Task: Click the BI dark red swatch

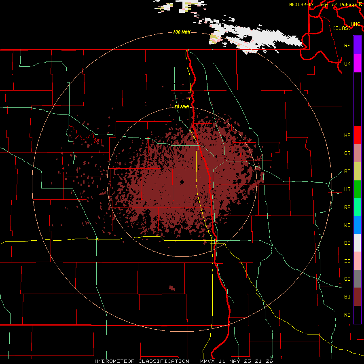Action: (357, 297)
